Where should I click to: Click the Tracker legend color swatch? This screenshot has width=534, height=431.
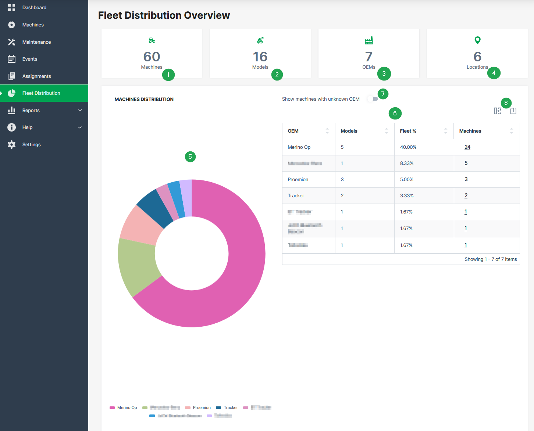point(218,408)
